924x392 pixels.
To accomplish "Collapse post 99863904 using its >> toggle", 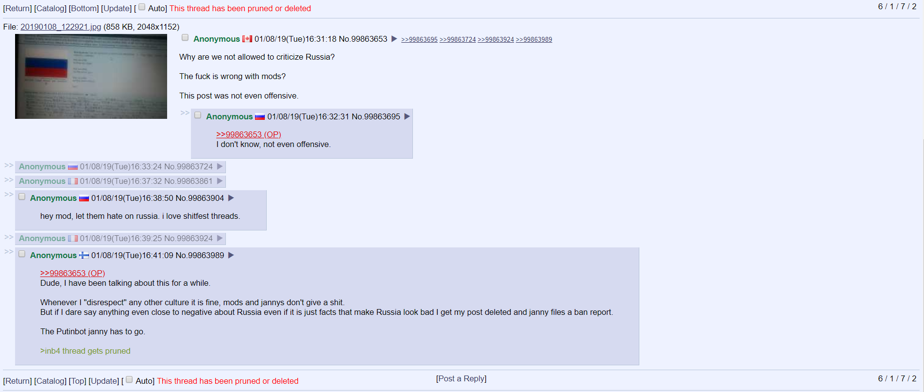I will pyautogui.click(x=9, y=195).
